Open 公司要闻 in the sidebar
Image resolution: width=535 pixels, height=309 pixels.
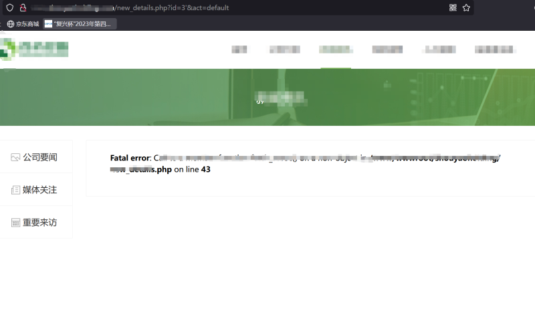coord(39,157)
